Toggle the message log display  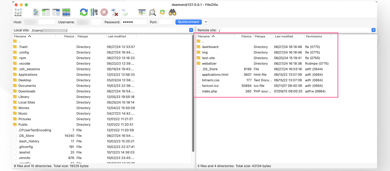(36, 12)
